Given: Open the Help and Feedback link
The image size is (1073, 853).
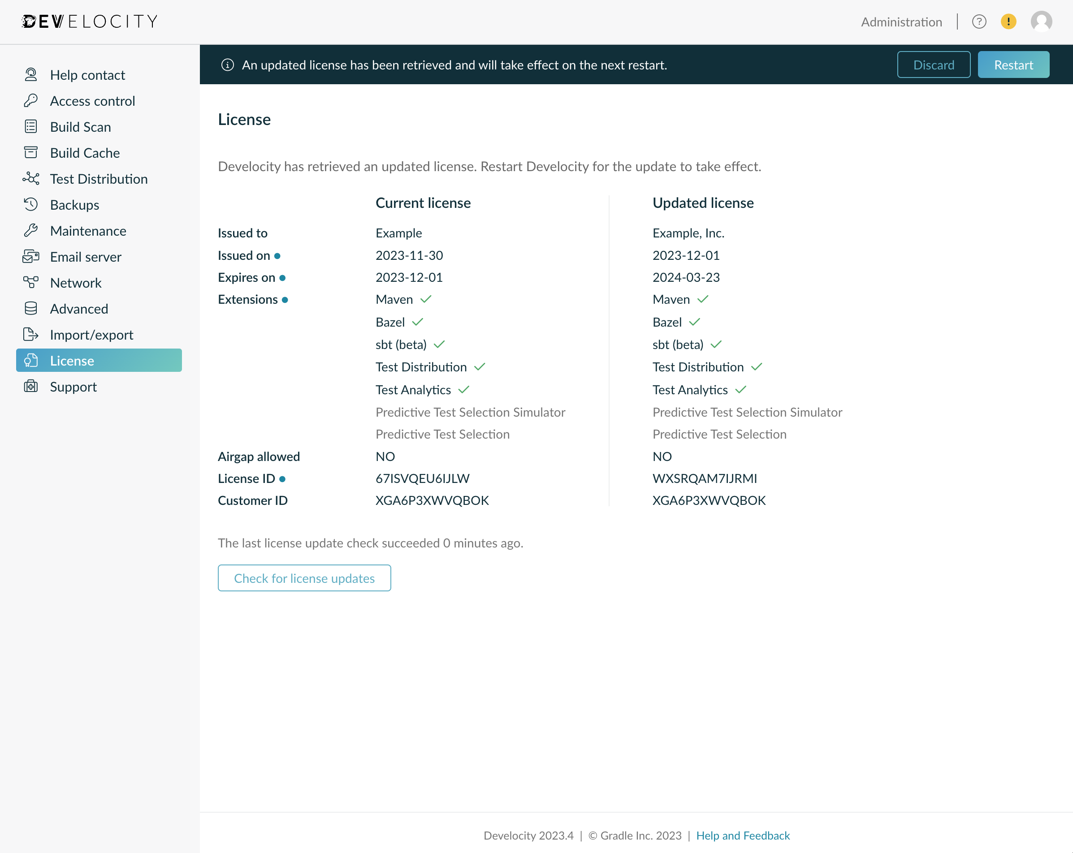Looking at the screenshot, I should pyautogui.click(x=743, y=836).
